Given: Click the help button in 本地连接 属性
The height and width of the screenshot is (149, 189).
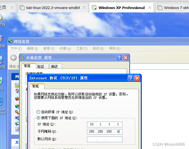Looking at the screenshot, I should (119, 58).
